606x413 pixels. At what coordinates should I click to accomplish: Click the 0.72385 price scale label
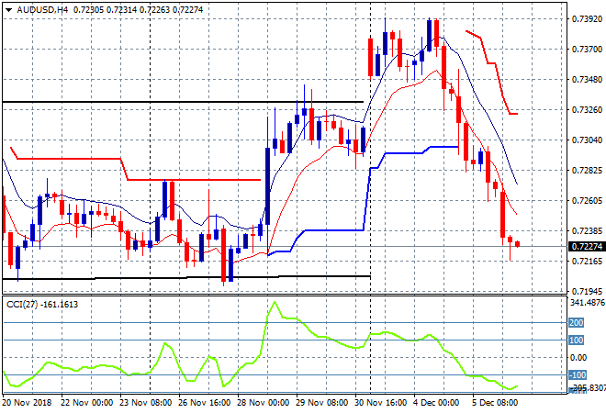click(587, 231)
